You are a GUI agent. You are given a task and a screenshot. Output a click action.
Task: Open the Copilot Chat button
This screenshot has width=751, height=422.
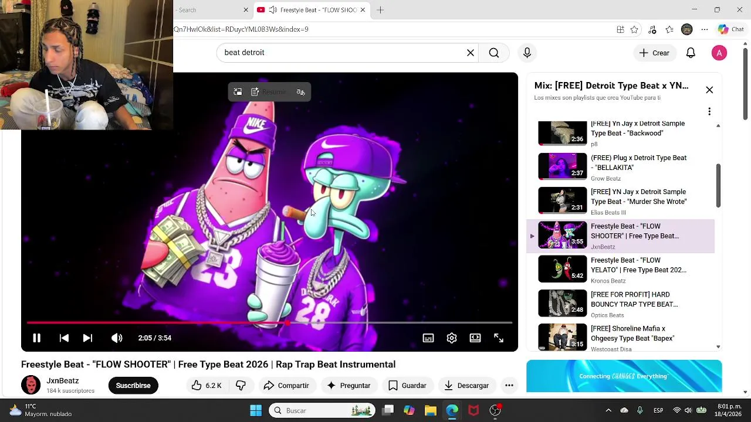coord(731,29)
